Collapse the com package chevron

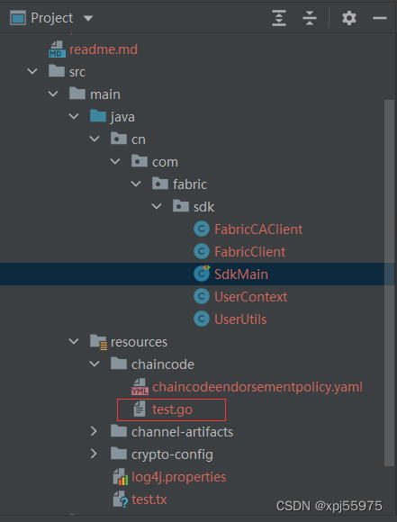(115, 161)
